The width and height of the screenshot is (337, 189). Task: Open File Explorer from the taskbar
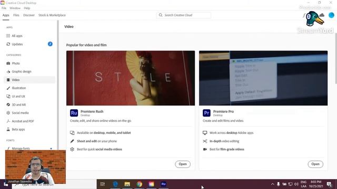point(127,184)
